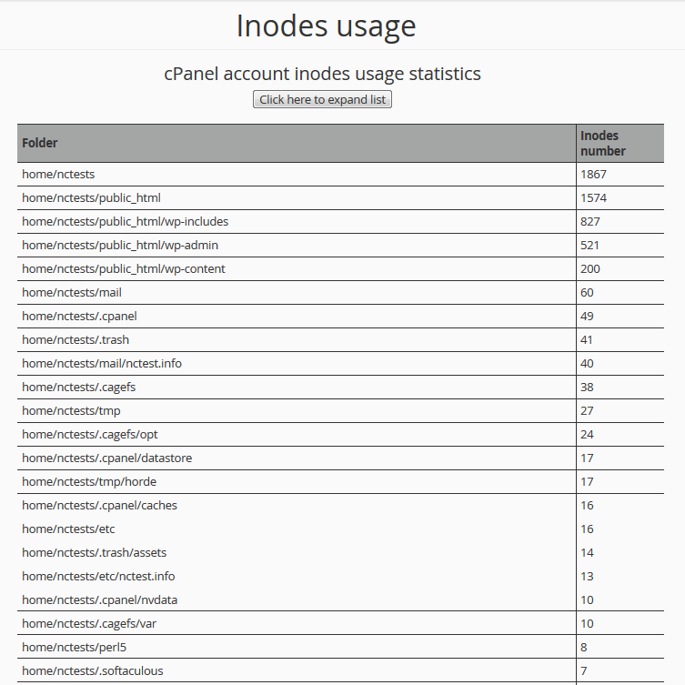Viewport: 685px width, 685px height.
Task: Select the Folder column header
Action: (297, 144)
